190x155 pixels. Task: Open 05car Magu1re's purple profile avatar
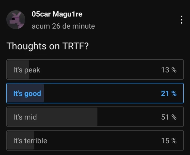pos(16,20)
